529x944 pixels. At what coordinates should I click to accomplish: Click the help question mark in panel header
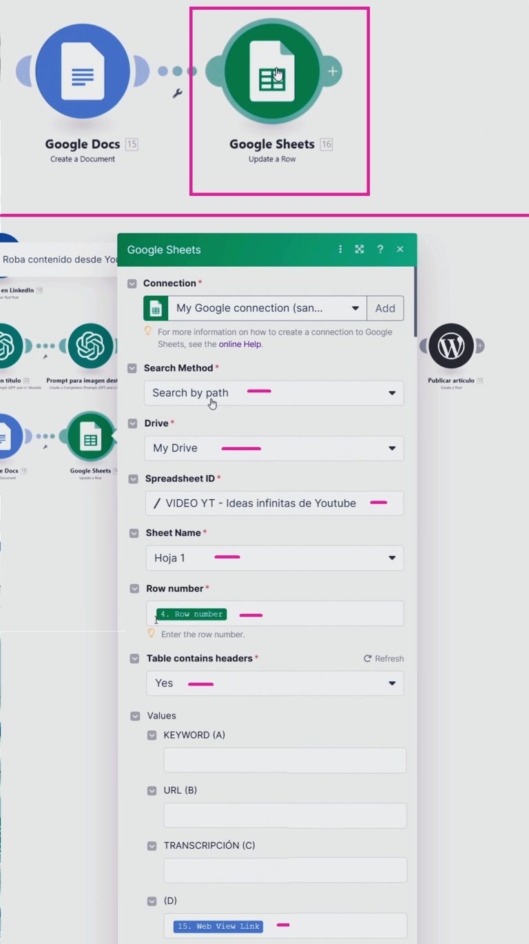[x=380, y=250]
